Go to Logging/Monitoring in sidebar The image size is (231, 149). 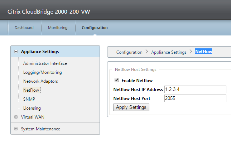42,72
